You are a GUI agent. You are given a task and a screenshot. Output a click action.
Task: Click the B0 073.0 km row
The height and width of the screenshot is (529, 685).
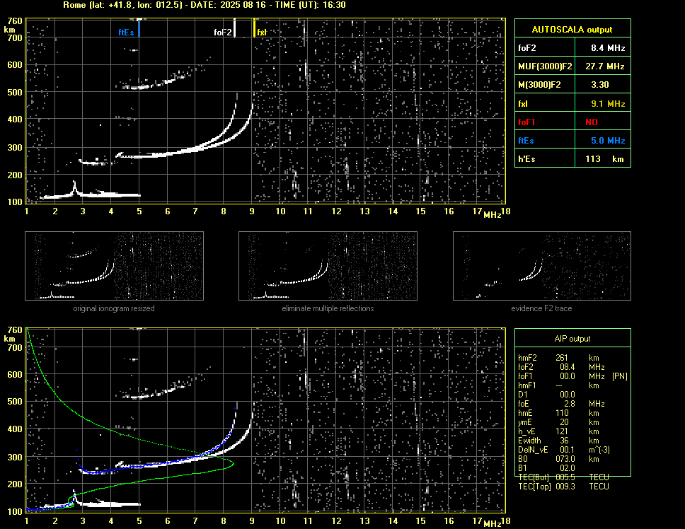[x=558, y=459]
